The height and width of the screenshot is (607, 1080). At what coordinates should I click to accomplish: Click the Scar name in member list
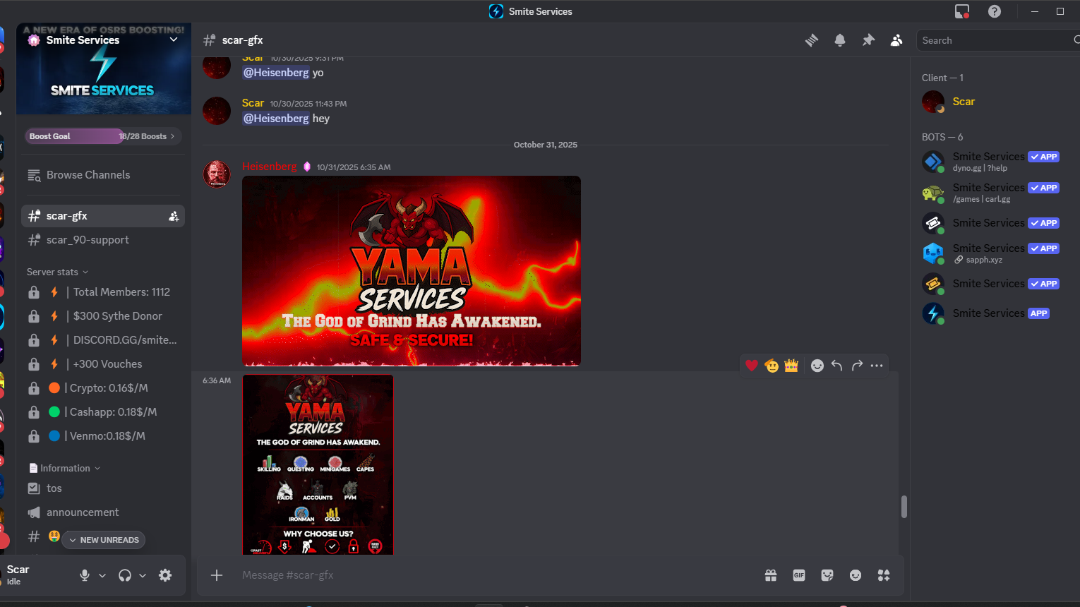click(964, 102)
